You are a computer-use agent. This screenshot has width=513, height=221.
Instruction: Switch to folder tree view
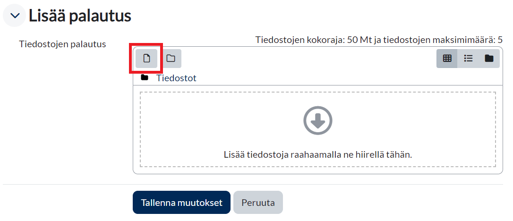(x=489, y=59)
